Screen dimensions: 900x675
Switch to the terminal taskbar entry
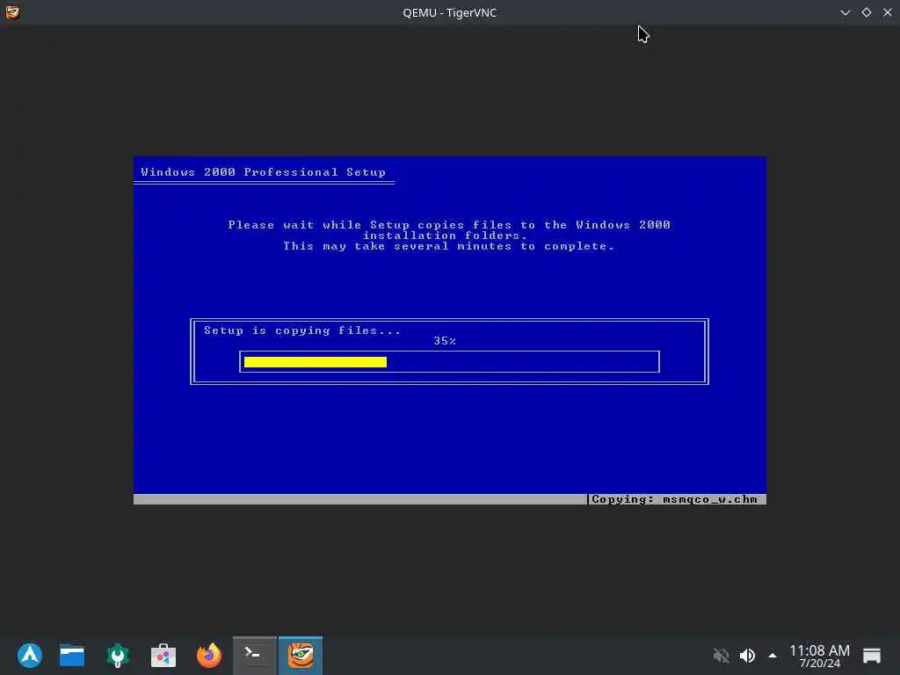point(255,655)
